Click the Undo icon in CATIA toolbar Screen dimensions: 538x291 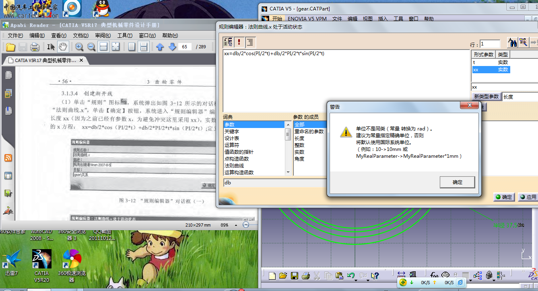click(x=351, y=276)
